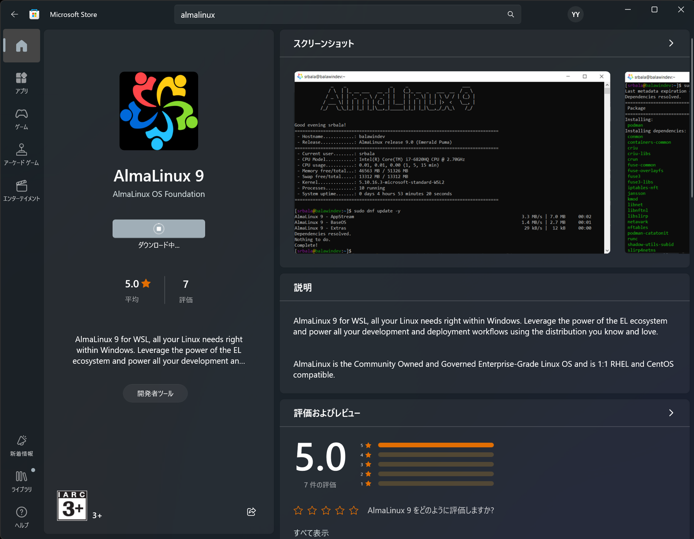Open the YY user profile
Screen dimensions: 694x539
(575, 14)
